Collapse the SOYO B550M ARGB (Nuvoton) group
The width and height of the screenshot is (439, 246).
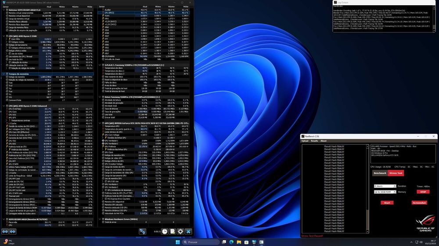click(x=4, y=219)
